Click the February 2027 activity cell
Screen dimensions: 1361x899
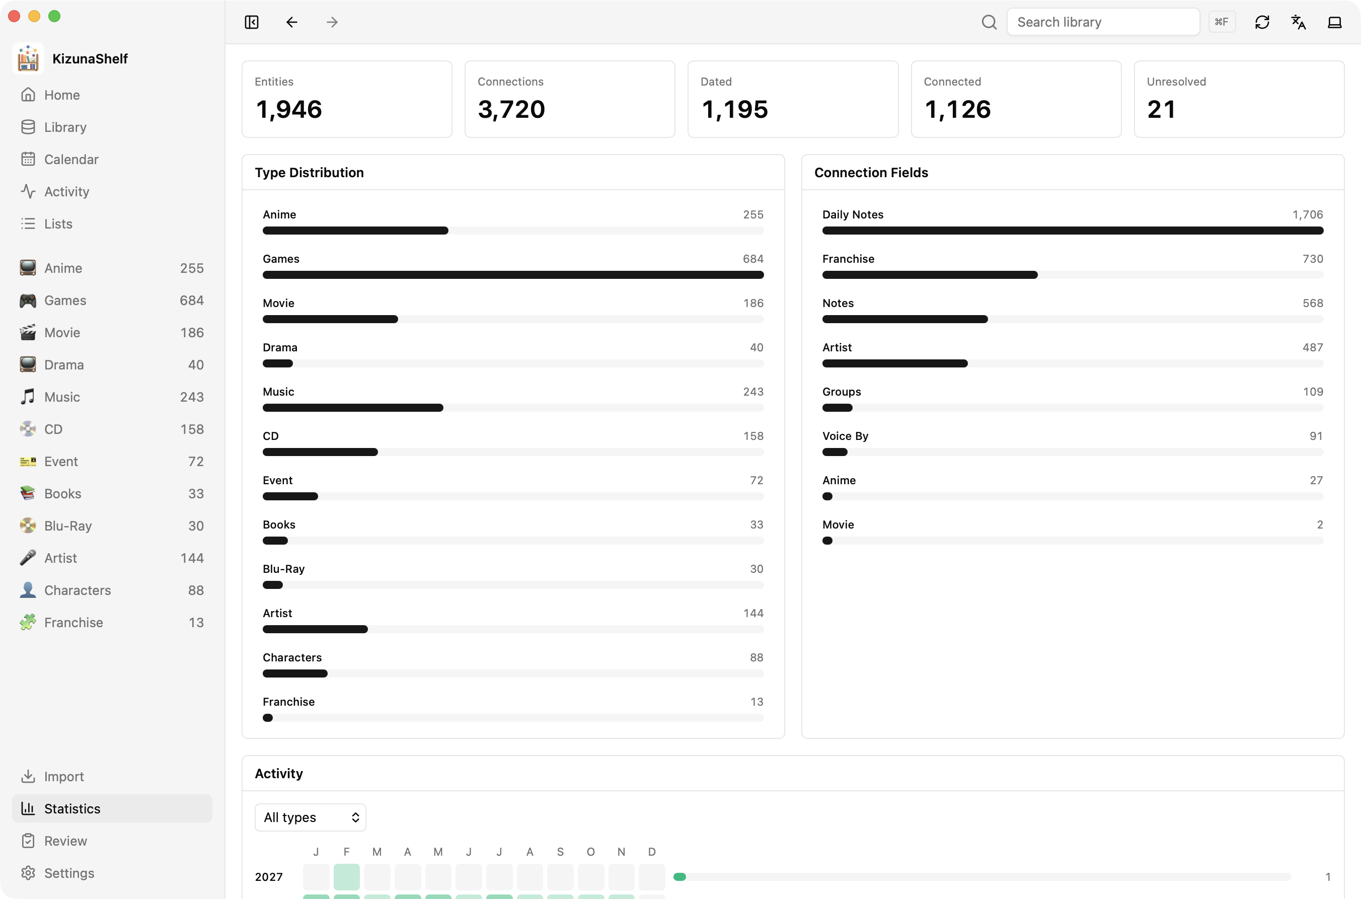(x=346, y=877)
